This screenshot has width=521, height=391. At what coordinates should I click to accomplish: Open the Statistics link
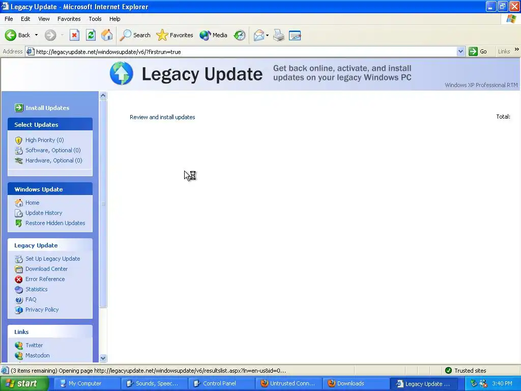(x=31, y=289)
